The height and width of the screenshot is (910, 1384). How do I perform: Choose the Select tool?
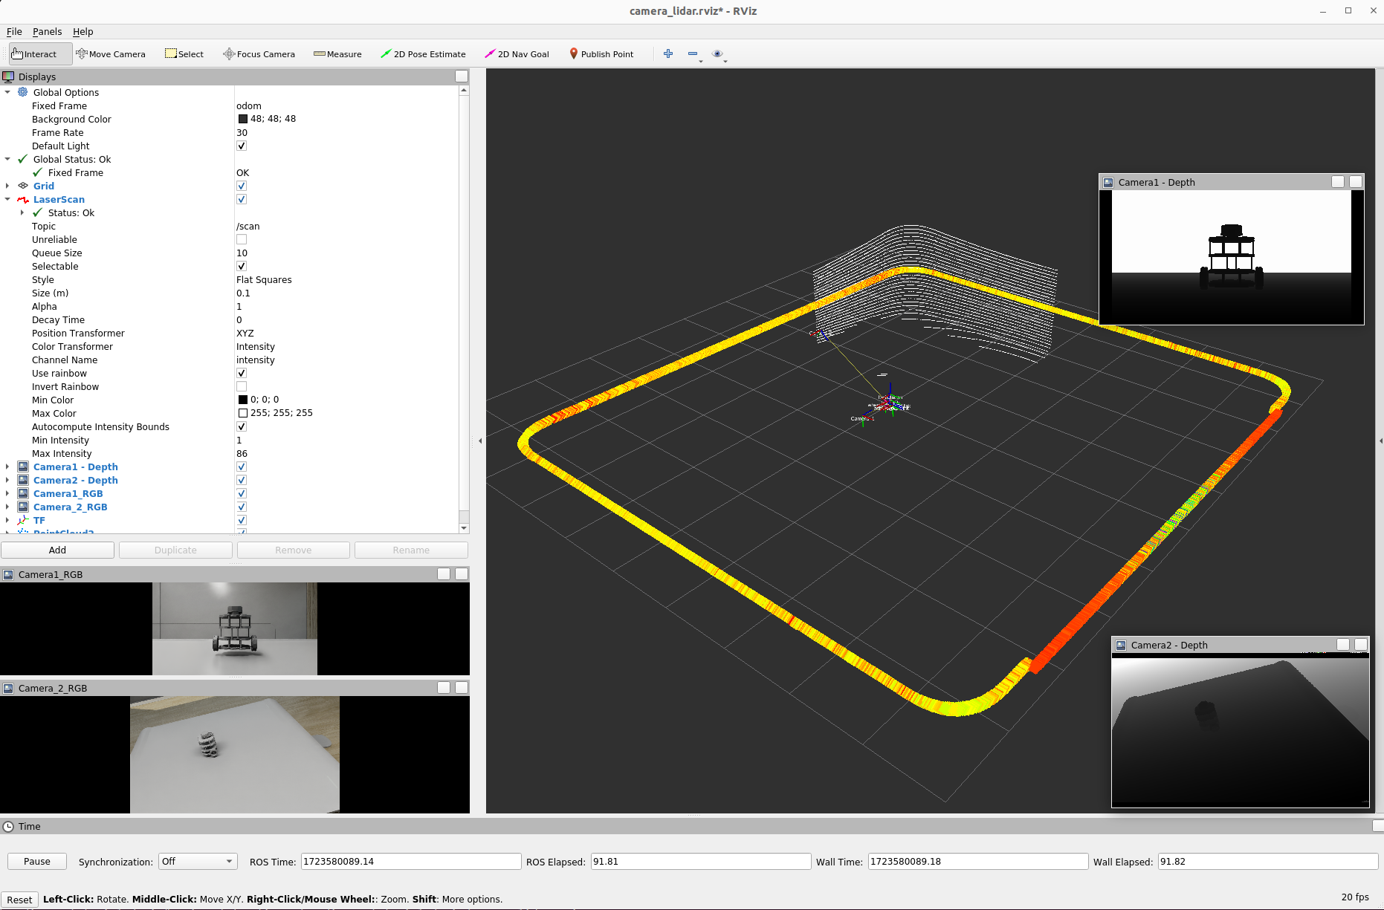click(x=184, y=54)
